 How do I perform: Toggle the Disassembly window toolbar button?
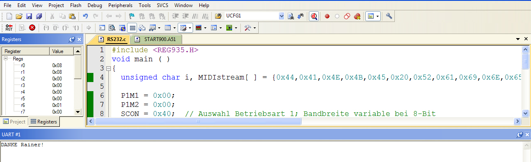tap(112, 28)
